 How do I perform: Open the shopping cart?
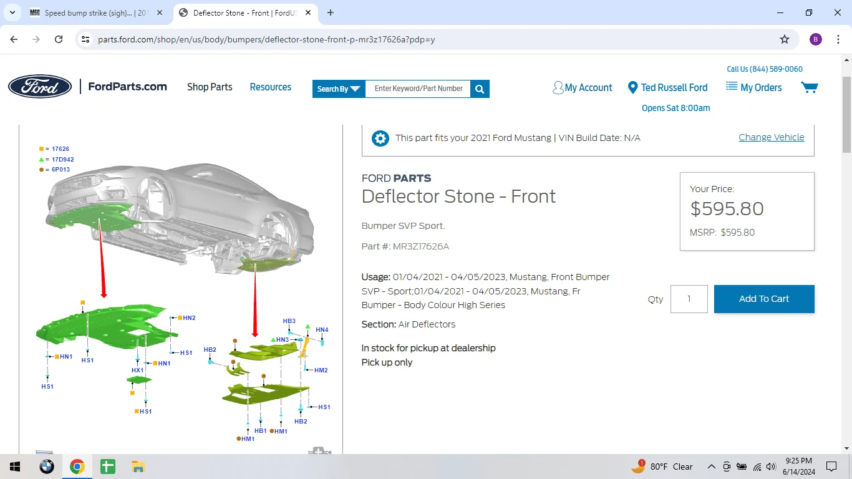[x=809, y=87]
